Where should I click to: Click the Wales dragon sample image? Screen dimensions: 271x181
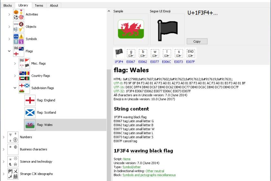[131, 29]
